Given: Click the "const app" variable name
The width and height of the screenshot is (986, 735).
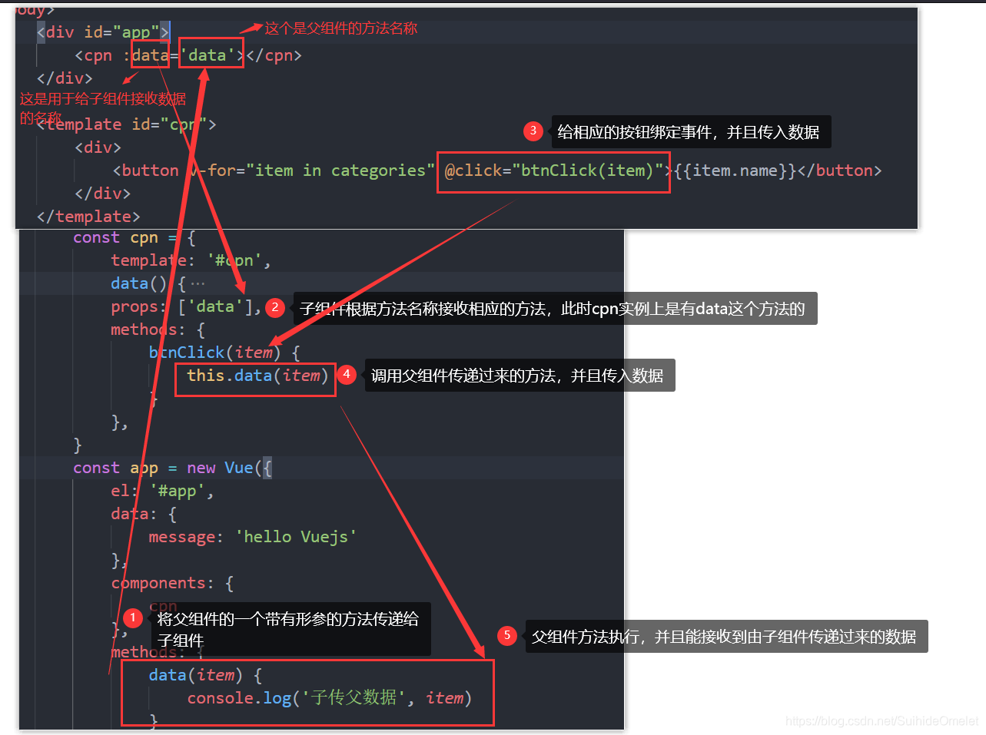Looking at the screenshot, I should (144, 468).
